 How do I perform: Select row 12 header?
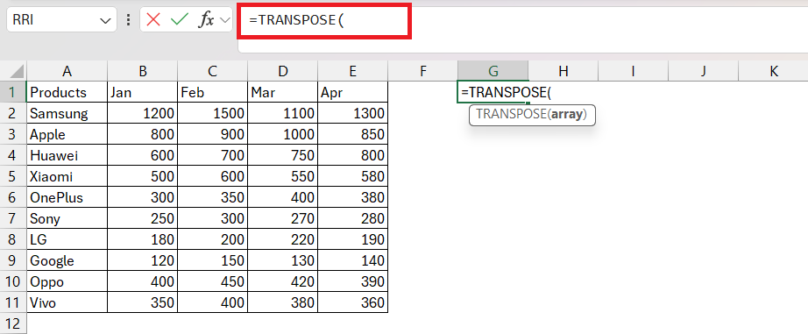pos(13,323)
